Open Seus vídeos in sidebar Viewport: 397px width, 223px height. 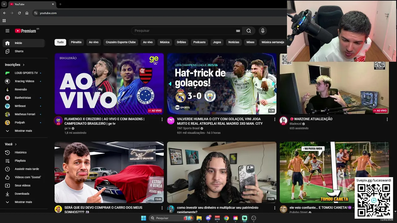23,186
